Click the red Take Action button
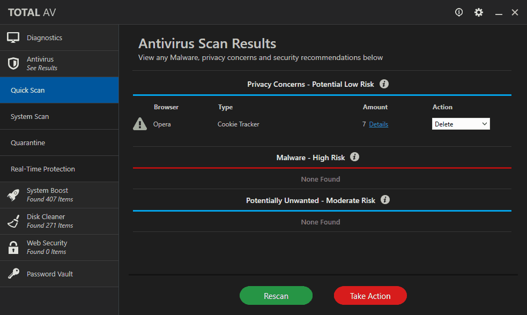Viewport: 527px width, 315px height. tap(370, 295)
